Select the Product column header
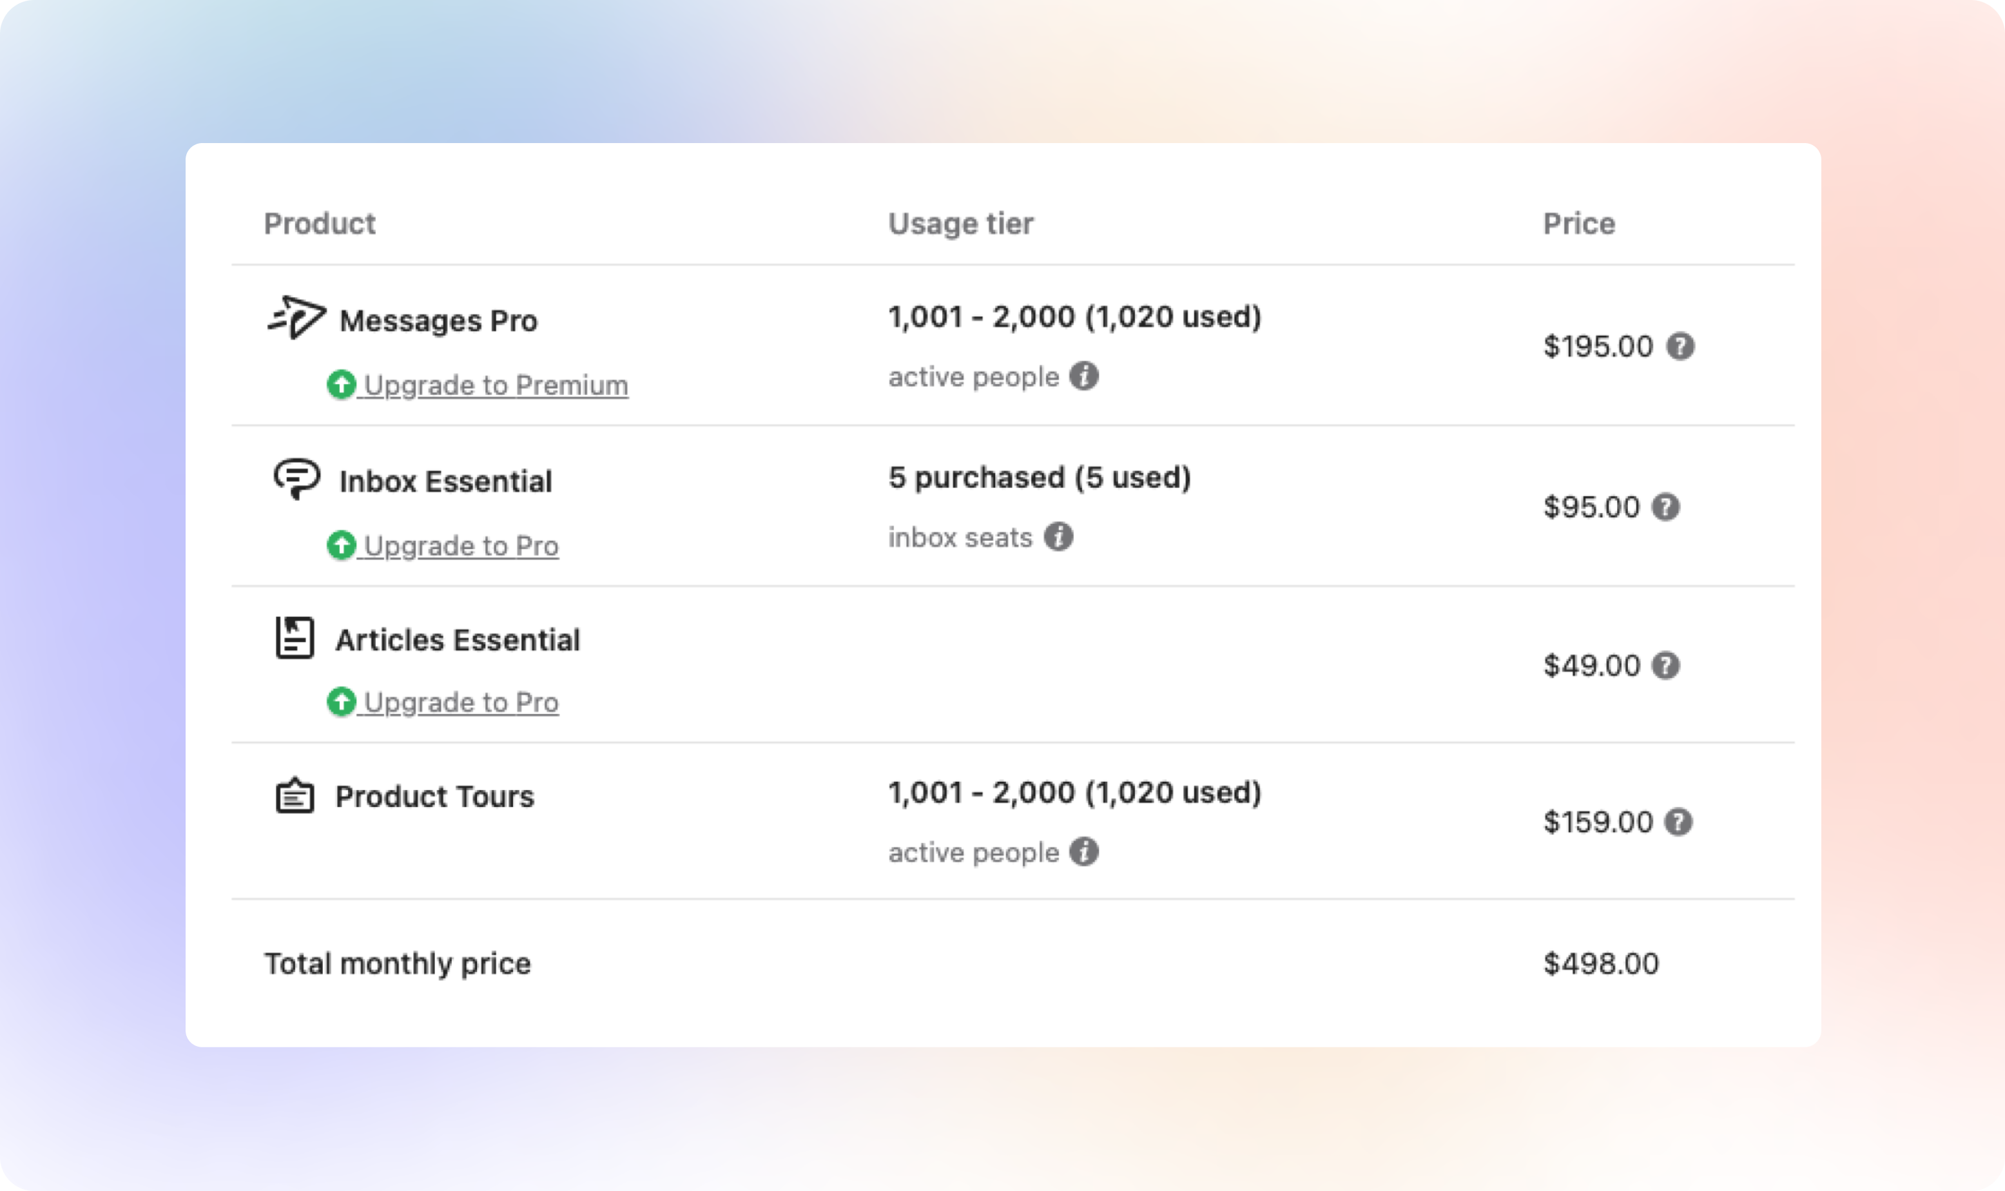2005x1191 pixels. 319,223
